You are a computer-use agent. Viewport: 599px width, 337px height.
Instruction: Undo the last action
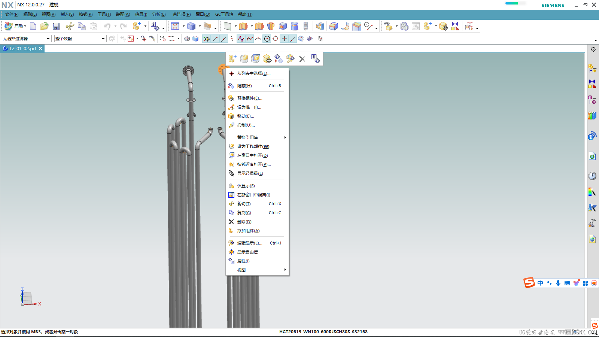[107, 26]
